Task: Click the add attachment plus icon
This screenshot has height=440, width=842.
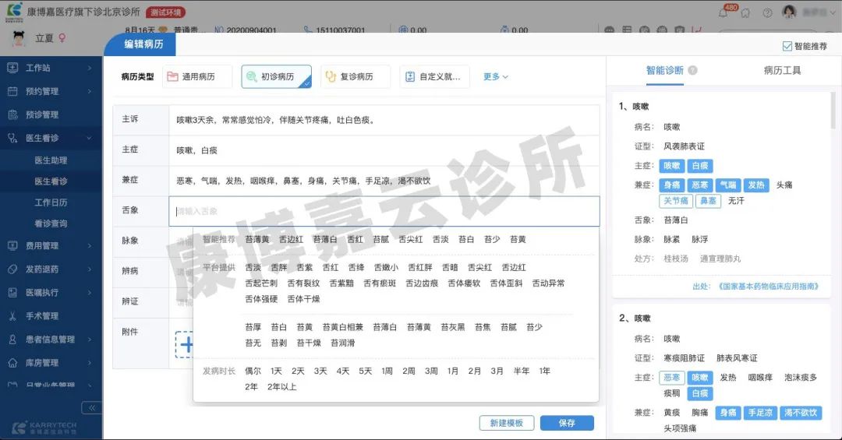Action: (186, 343)
